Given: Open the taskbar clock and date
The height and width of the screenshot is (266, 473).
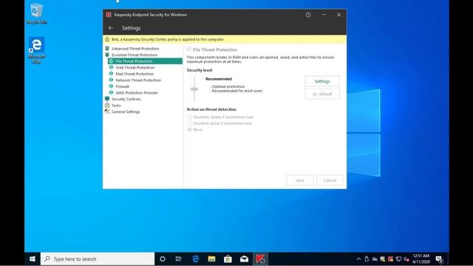Looking at the screenshot, I should (421, 259).
